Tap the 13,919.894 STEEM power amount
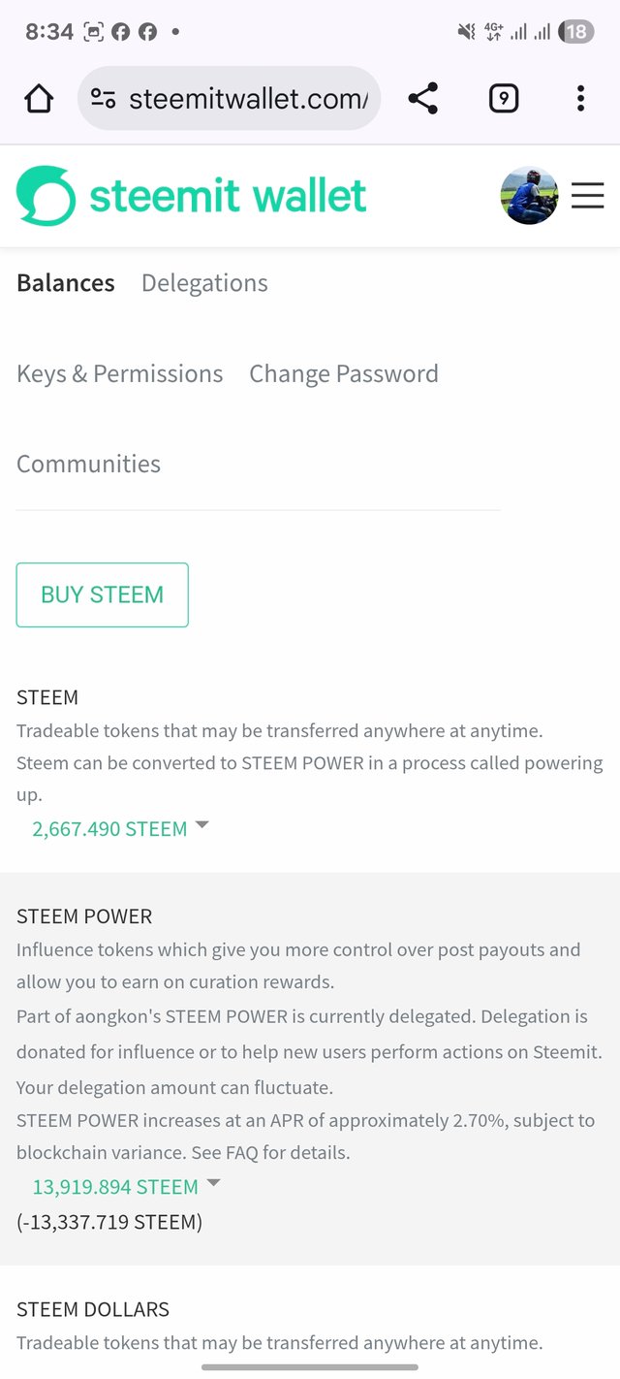This screenshot has height=1379, width=620. pos(115,1187)
